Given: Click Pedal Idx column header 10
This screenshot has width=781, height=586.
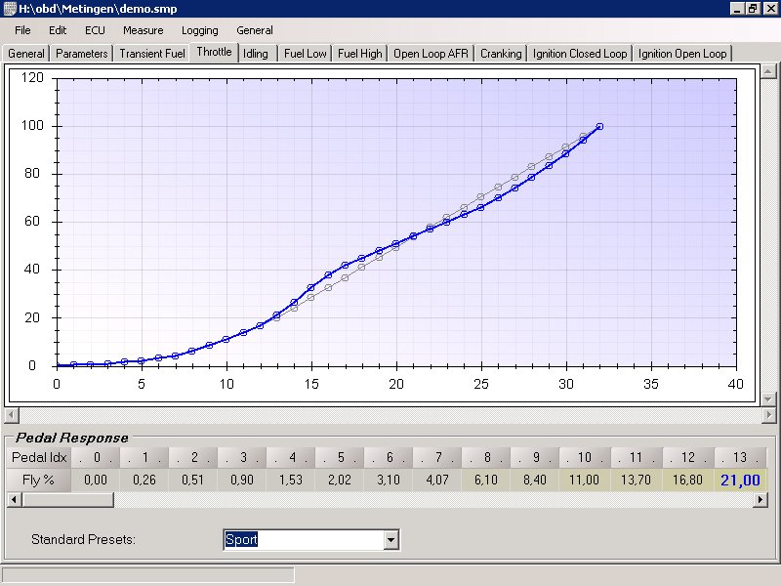Looking at the screenshot, I should click(x=585, y=457).
